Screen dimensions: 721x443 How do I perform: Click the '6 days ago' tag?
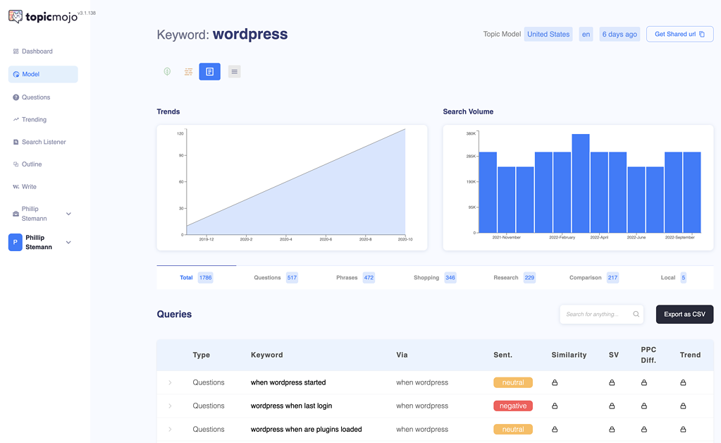[620, 34]
